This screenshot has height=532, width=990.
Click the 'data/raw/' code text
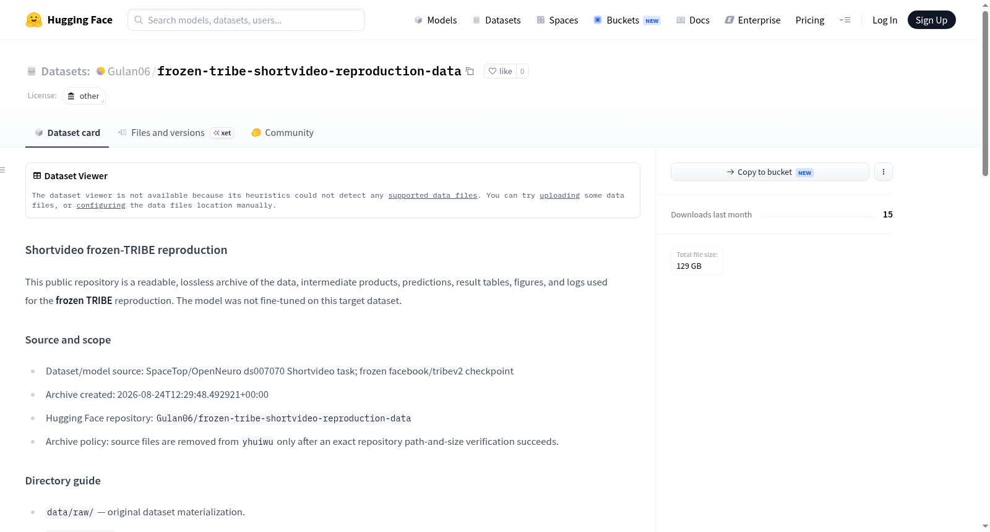tap(70, 512)
